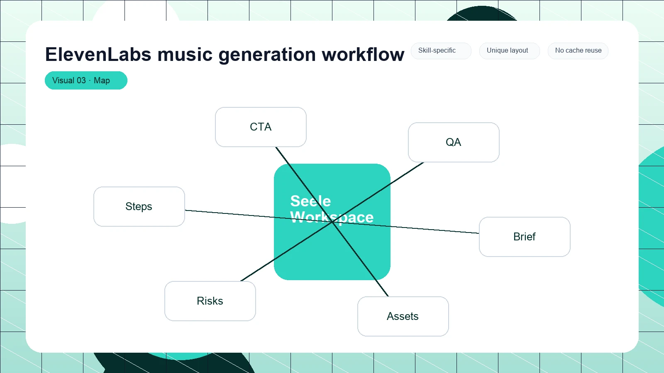664x373 pixels.
Task: Click the Assets node box
Action: point(403,316)
